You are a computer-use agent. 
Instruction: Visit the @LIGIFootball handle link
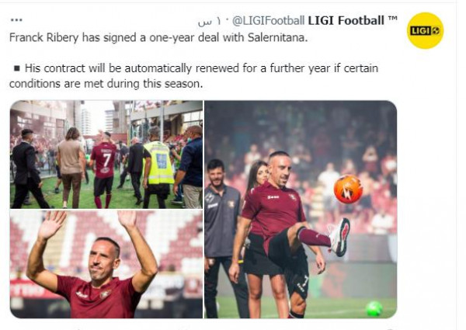[x=268, y=20]
